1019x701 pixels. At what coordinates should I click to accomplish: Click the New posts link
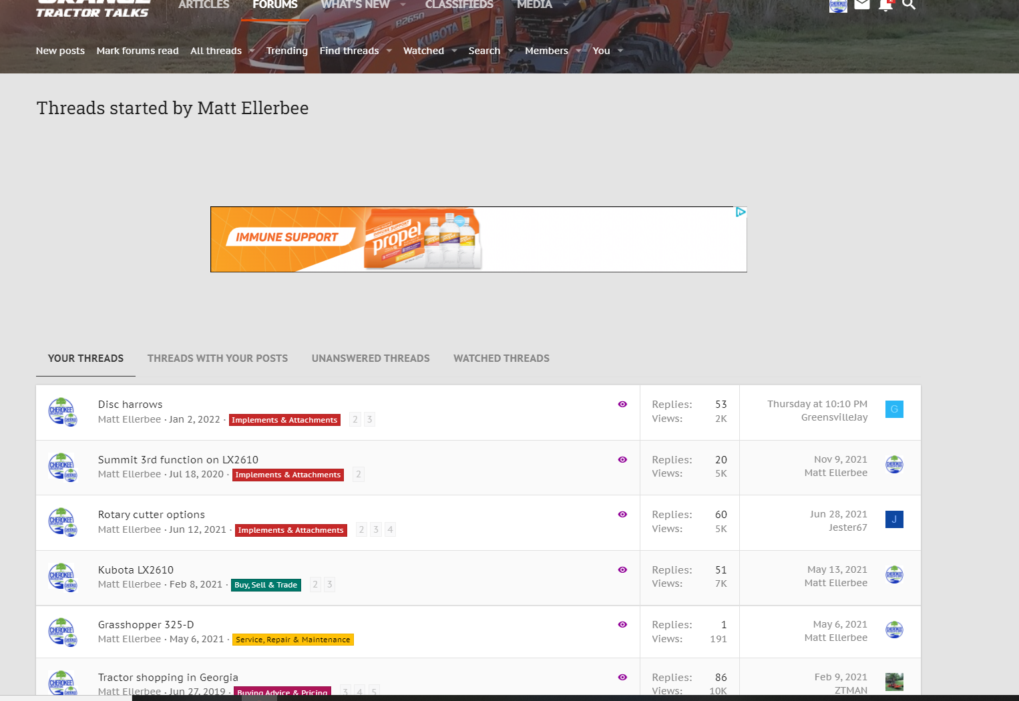[x=60, y=51]
